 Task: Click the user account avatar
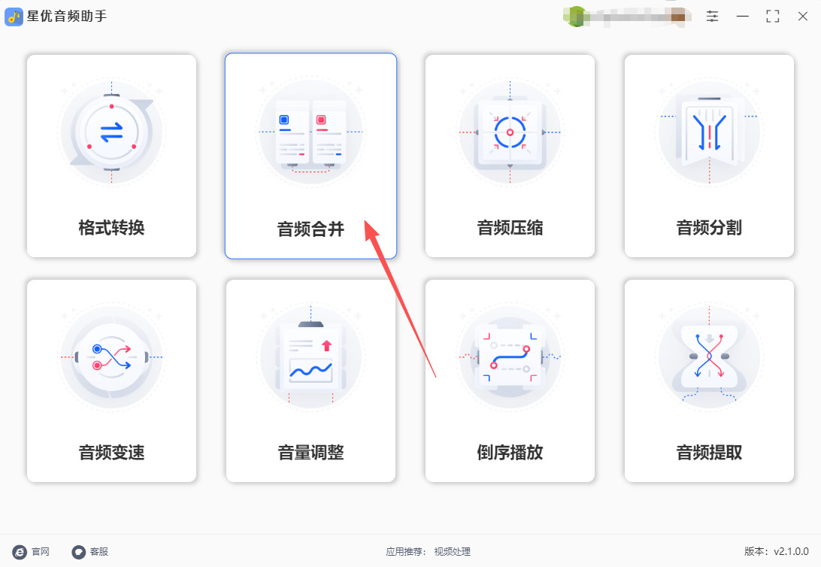point(576,17)
